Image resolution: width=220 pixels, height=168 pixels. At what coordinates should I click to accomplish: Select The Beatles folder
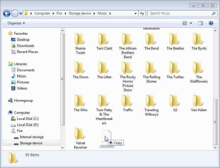point(175,41)
